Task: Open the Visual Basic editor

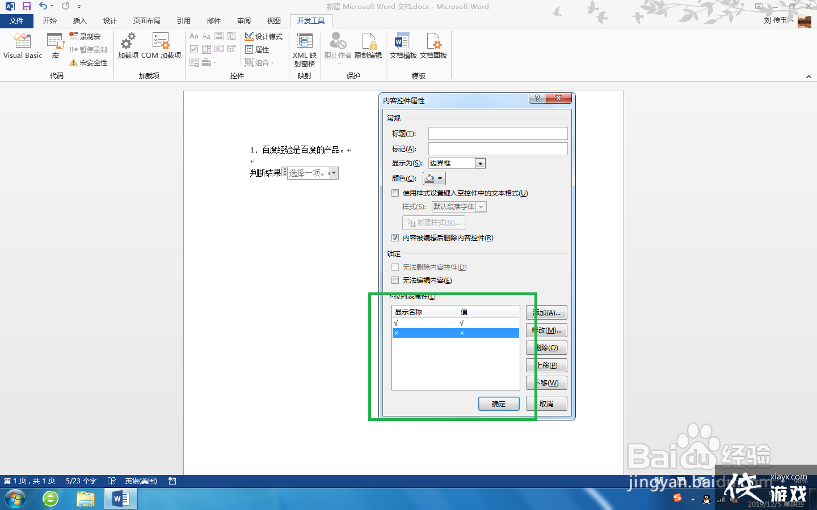Action: 23,46
